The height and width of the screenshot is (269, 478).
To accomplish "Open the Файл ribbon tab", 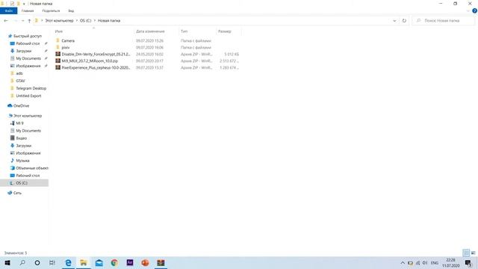I will click(x=8, y=11).
